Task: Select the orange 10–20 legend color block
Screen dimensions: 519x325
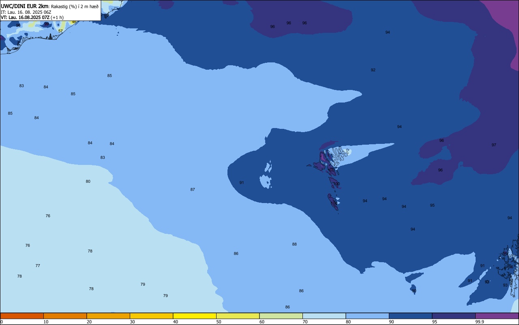Action: pyautogui.click(x=65, y=316)
